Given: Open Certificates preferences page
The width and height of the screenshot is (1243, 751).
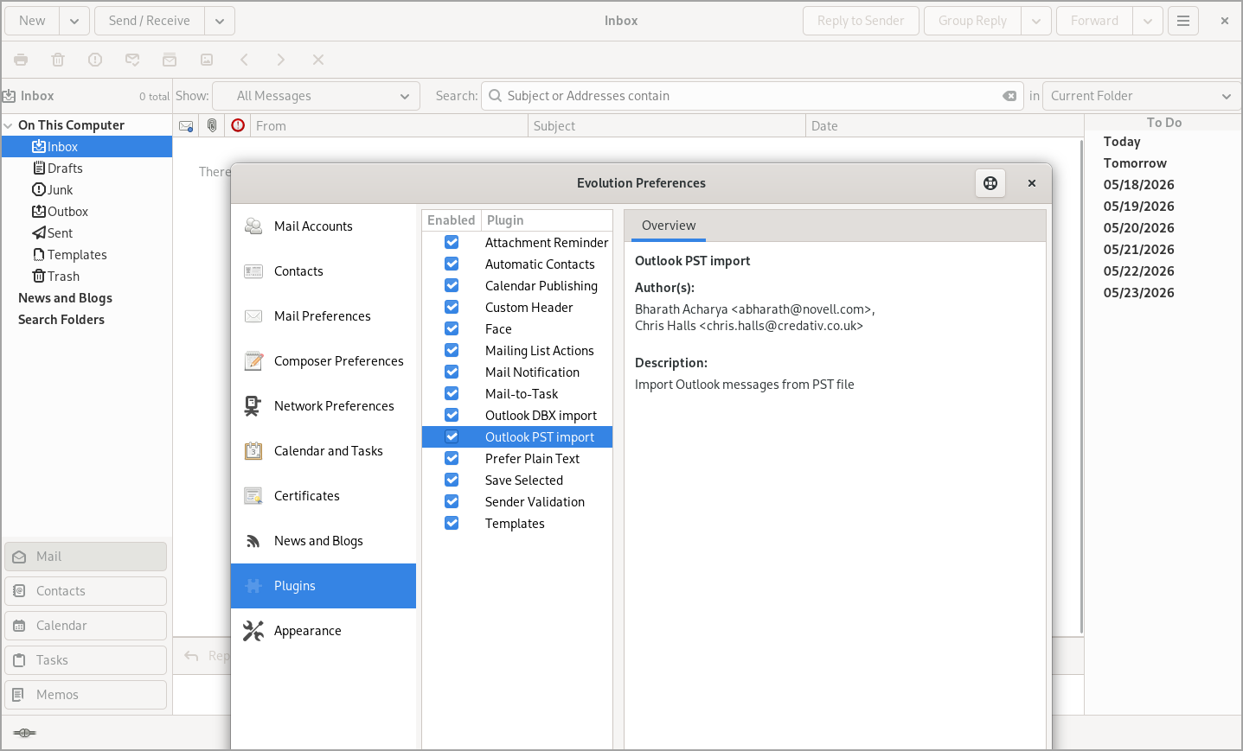Looking at the screenshot, I should [324, 496].
